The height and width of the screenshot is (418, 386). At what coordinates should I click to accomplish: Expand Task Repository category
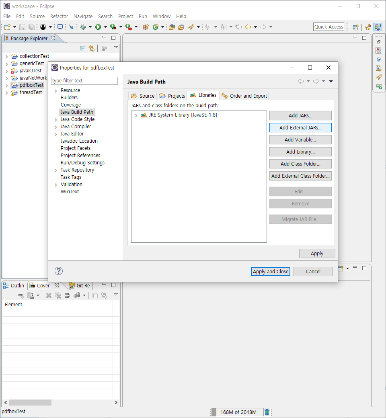click(x=56, y=170)
